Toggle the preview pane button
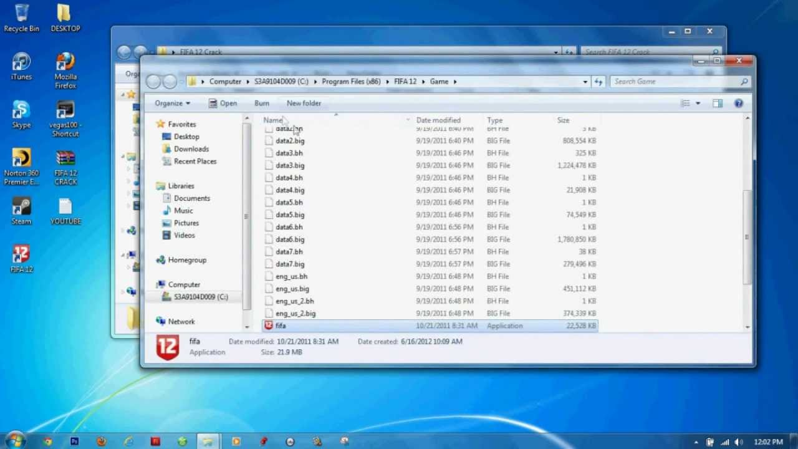Image resolution: width=798 pixels, height=449 pixels. [718, 104]
